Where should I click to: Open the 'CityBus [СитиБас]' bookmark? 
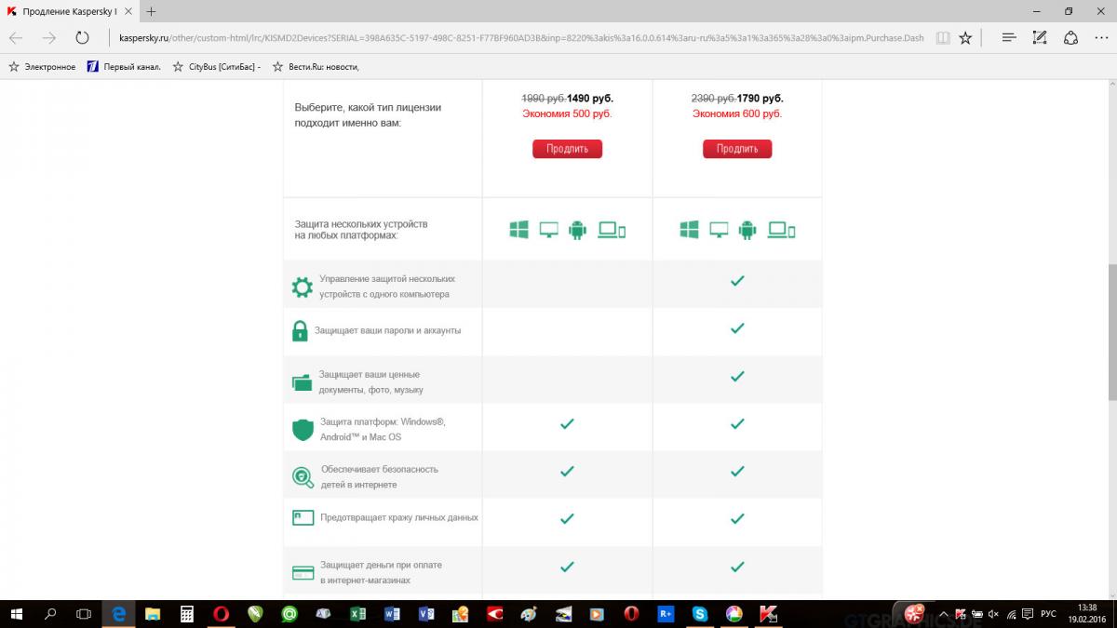pyautogui.click(x=217, y=67)
